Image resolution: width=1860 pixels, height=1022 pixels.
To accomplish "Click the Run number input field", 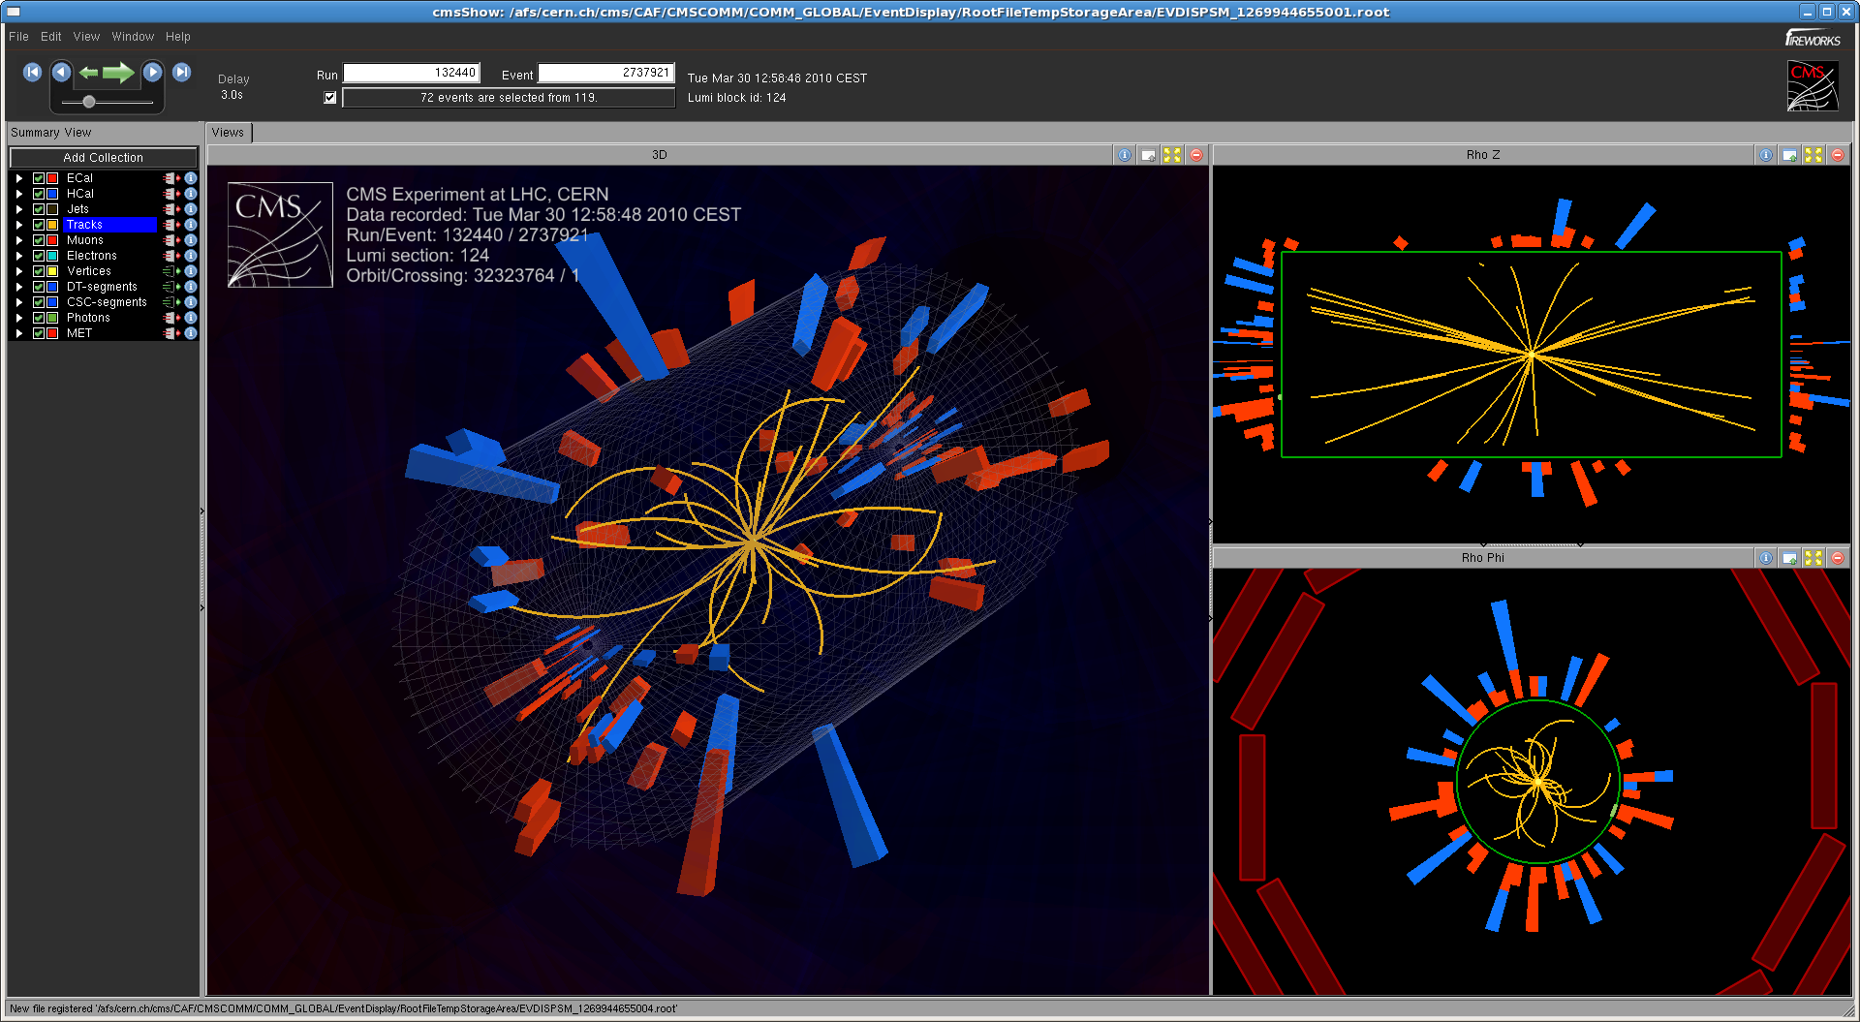I will (x=411, y=74).
